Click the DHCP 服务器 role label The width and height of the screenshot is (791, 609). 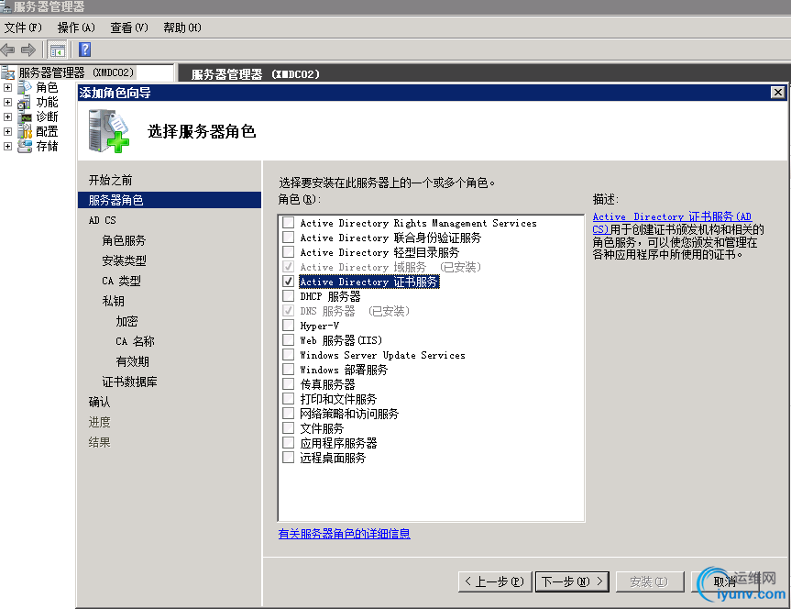pos(331,296)
